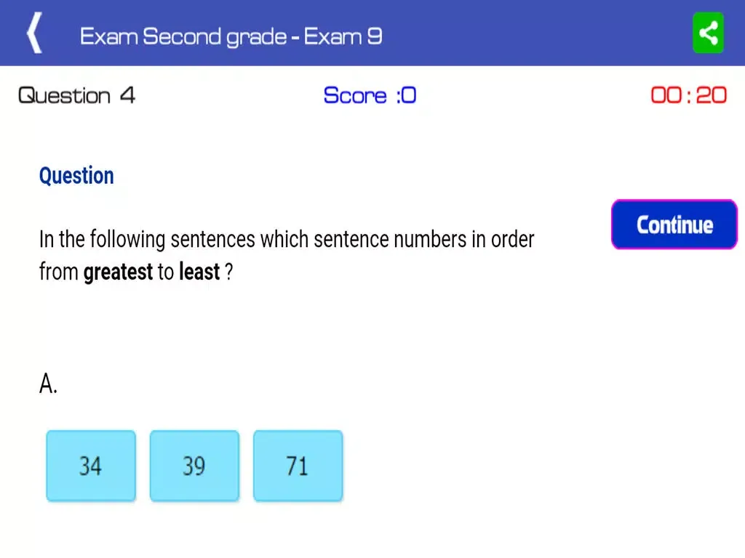Click the Question 4 label

pyautogui.click(x=76, y=95)
